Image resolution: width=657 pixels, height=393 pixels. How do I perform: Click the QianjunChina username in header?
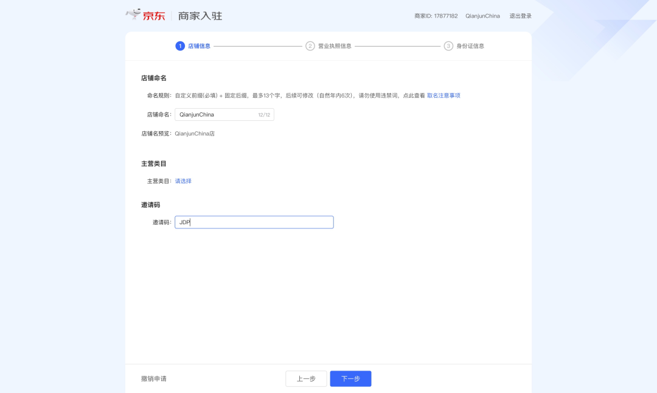pos(482,16)
